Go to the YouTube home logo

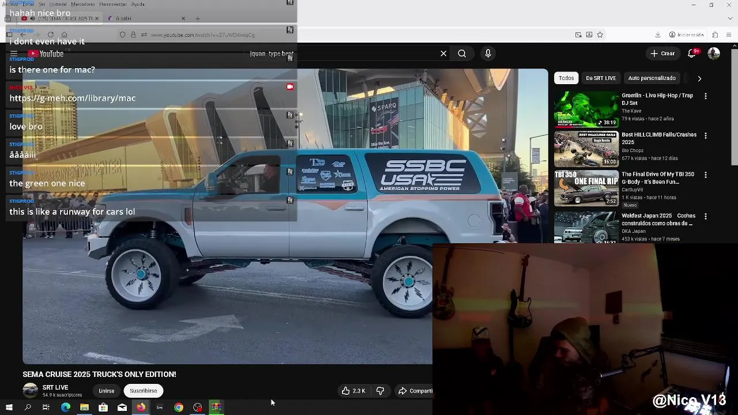tap(46, 54)
